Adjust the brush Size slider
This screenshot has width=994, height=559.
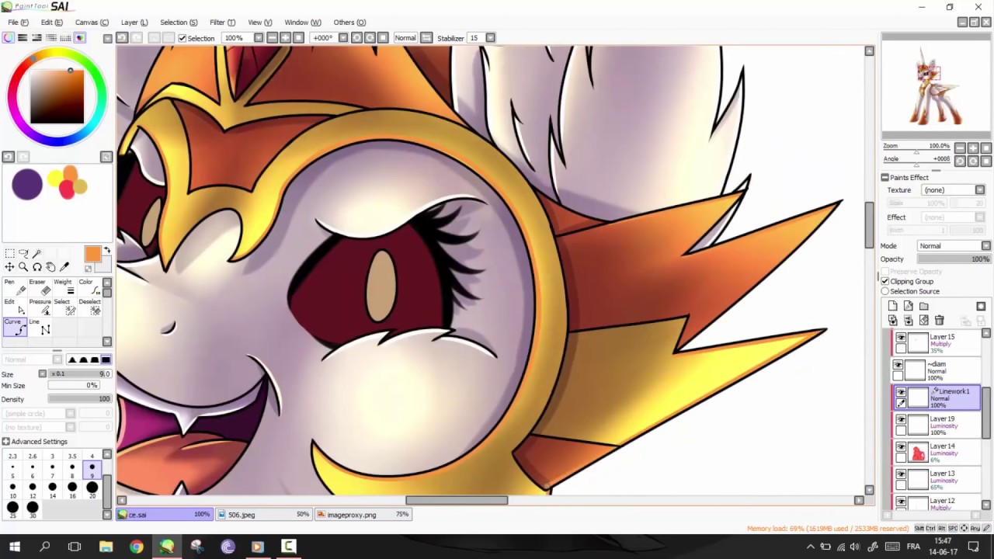point(80,374)
